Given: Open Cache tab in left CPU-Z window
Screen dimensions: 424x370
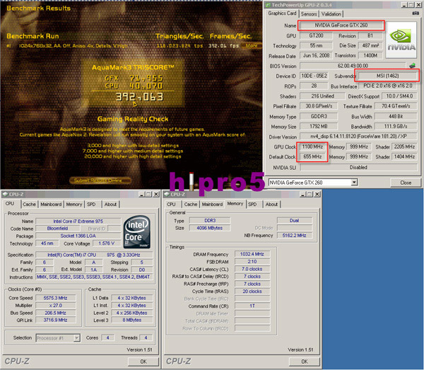Looking at the screenshot, I should click(x=29, y=204).
